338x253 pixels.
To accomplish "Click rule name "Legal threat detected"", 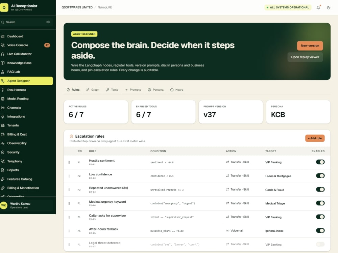I will point(104,243).
